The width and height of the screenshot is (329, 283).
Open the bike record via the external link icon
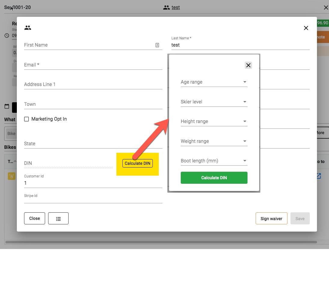[318, 176]
